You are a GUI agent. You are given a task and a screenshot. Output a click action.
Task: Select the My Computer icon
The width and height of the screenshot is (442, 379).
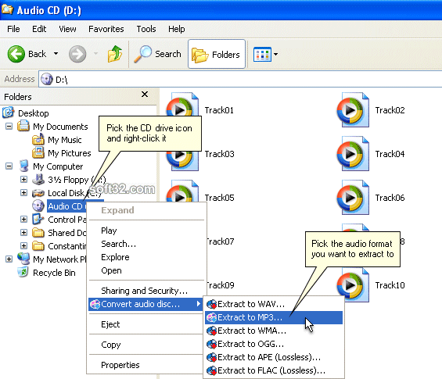pyautogui.click(x=24, y=166)
